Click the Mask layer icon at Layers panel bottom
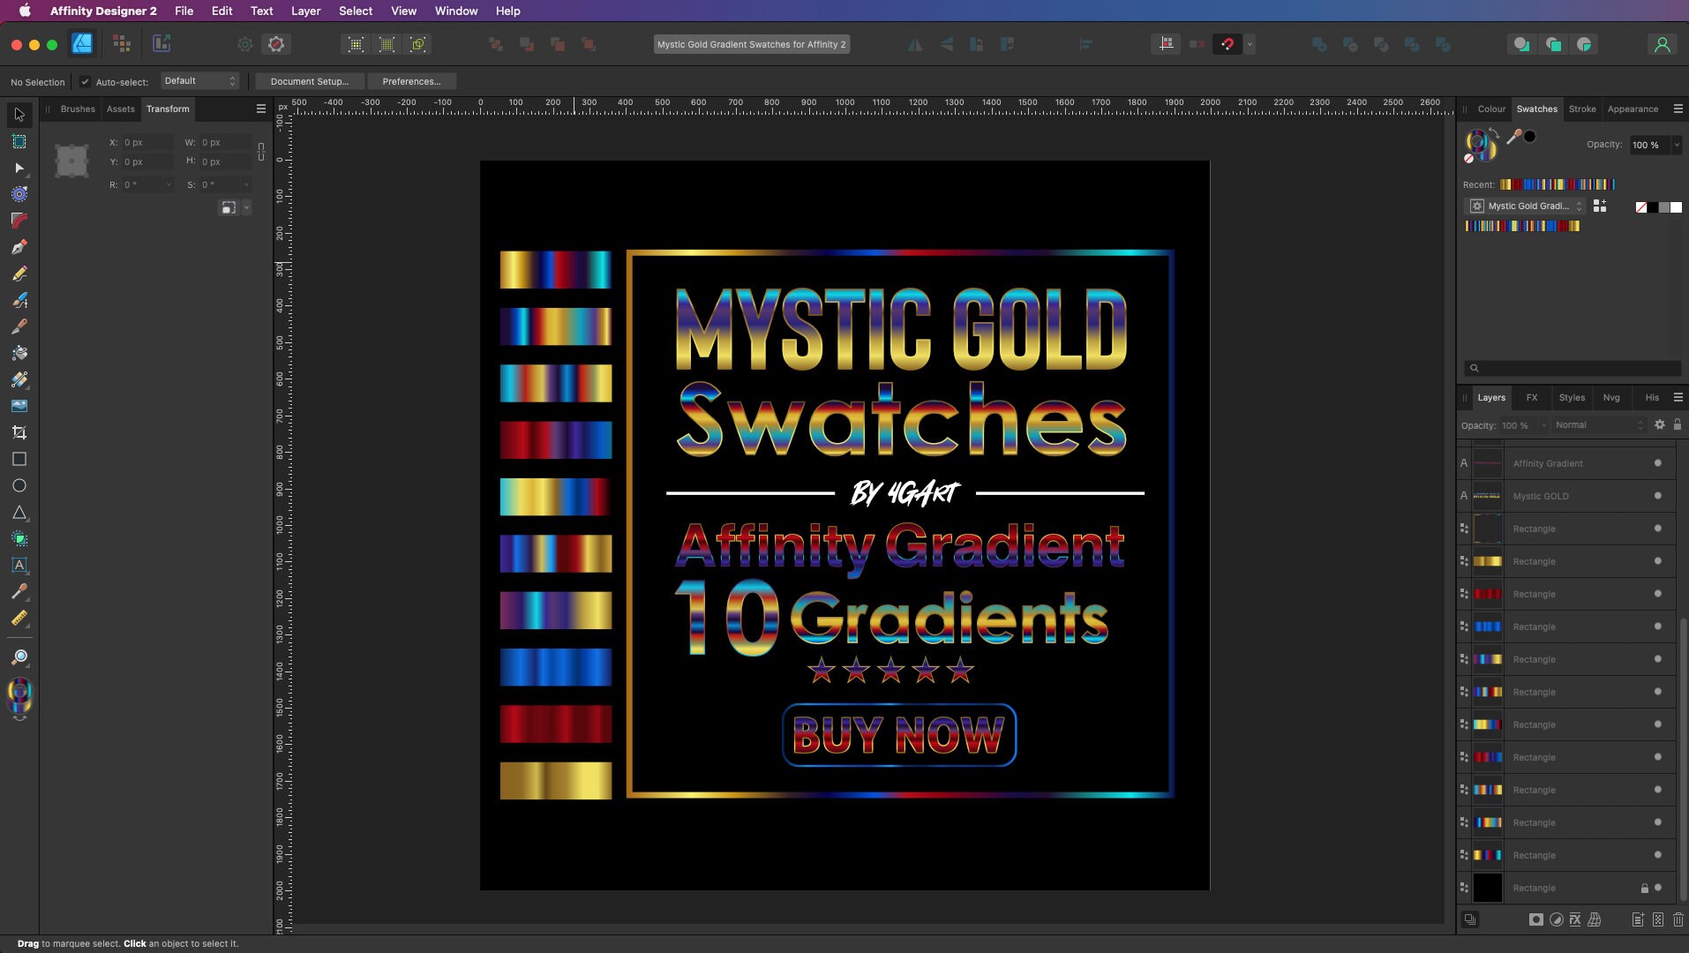The height and width of the screenshot is (953, 1689). point(1535,919)
